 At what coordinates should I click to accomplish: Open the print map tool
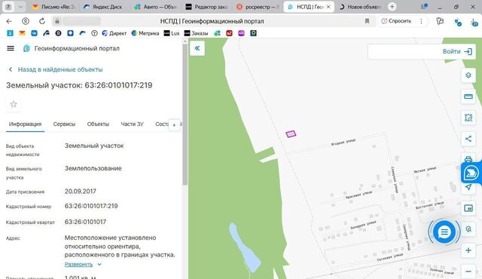pos(468,158)
